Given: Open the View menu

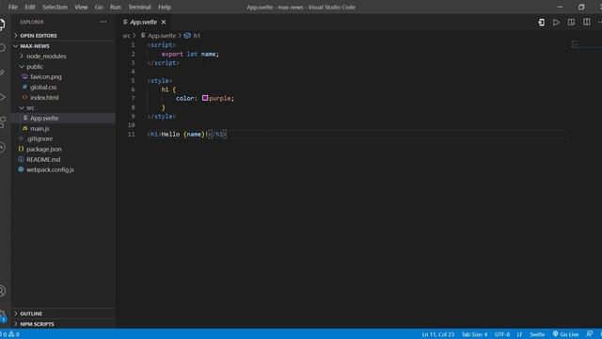Looking at the screenshot, I should 81,7.
